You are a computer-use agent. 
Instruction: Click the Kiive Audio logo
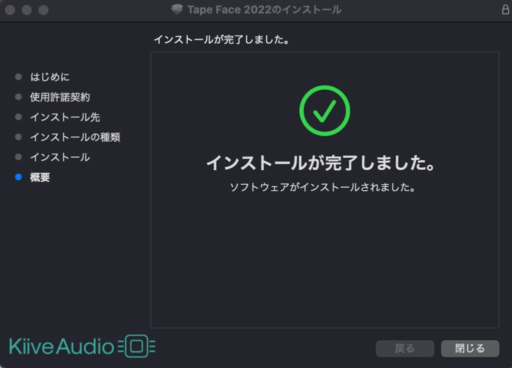pyautogui.click(x=82, y=346)
